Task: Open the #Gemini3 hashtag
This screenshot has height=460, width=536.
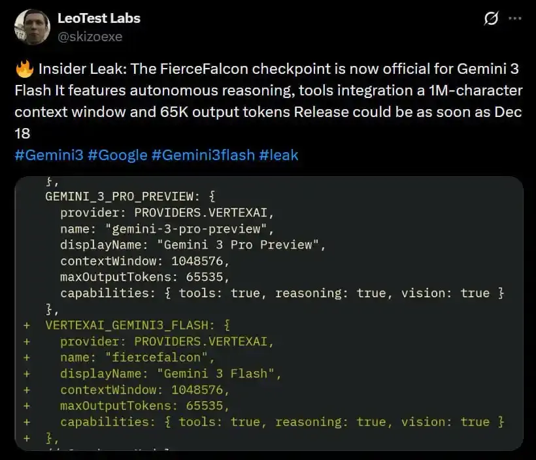Action: (46, 155)
